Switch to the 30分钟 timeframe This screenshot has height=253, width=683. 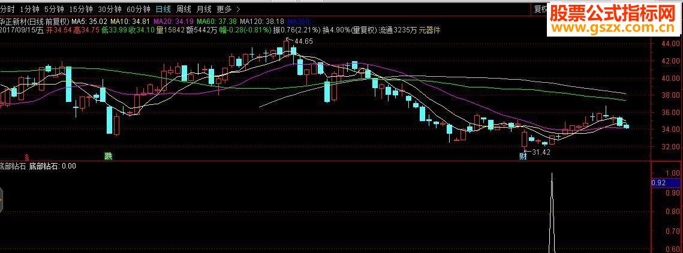pos(110,9)
